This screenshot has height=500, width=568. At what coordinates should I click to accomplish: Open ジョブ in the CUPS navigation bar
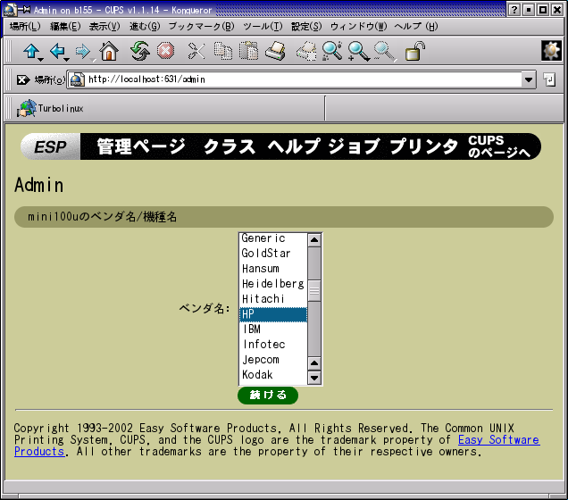(355, 146)
